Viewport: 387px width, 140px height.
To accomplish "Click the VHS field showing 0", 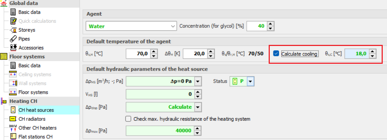I will pyautogui.click(x=160, y=94).
